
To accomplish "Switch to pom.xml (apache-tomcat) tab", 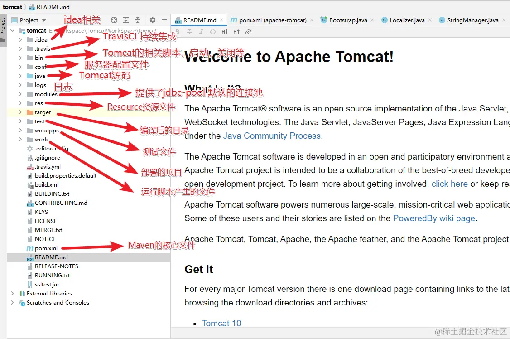I will pyautogui.click(x=273, y=20).
